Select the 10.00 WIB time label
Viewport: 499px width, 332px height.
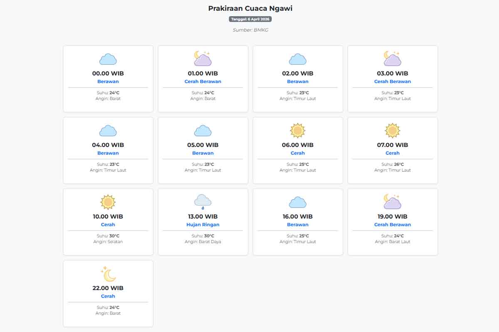coord(108,216)
